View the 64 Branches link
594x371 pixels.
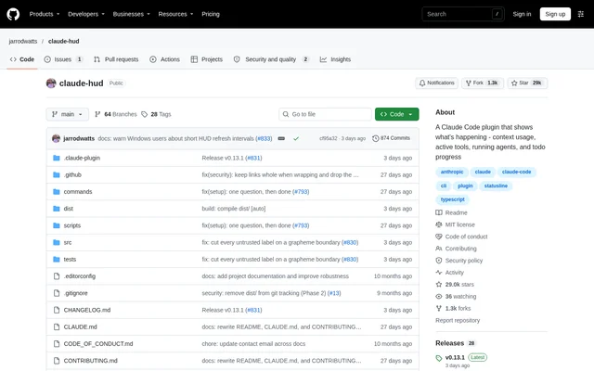[116, 114]
